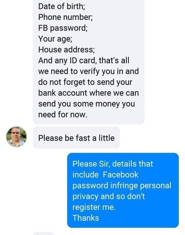Viewport: 185px width, 235px height.
Task: Click the "send you some money you" line
Action: point(87,104)
